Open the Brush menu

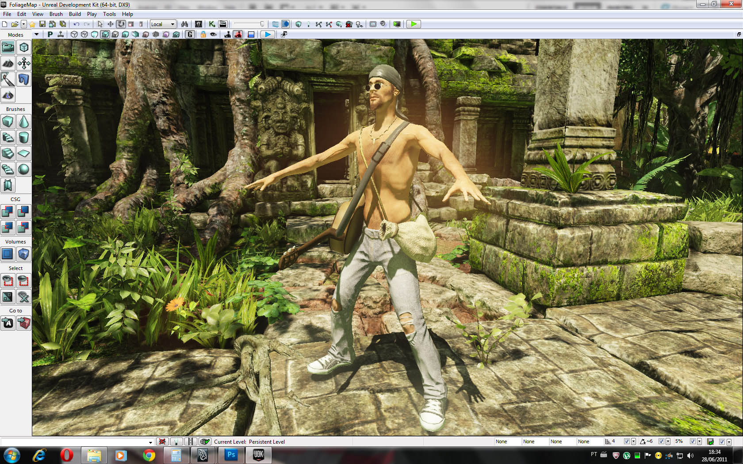click(56, 14)
